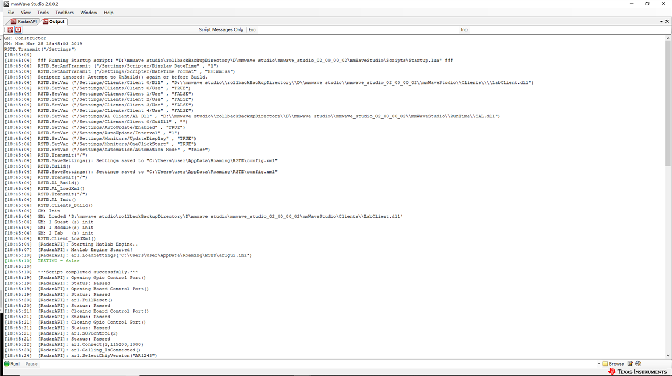The height and width of the screenshot is (376, 672).
Task: Click 'Starting Matlab Engine..' log line
Action: pos(71,244)
